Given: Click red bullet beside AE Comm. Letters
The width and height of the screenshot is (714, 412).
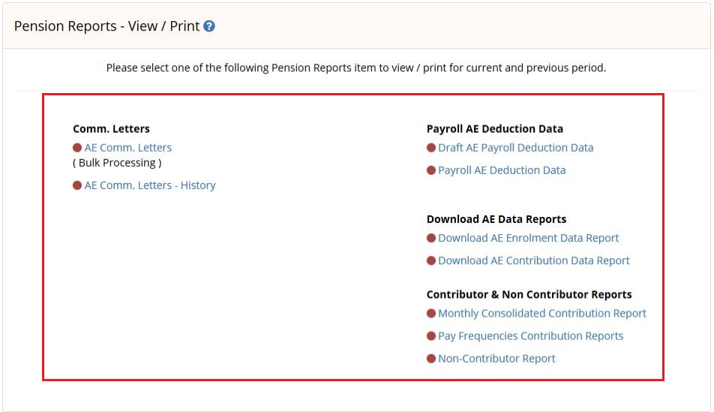Looking at the screenshot, I should [x=77, y=148].
